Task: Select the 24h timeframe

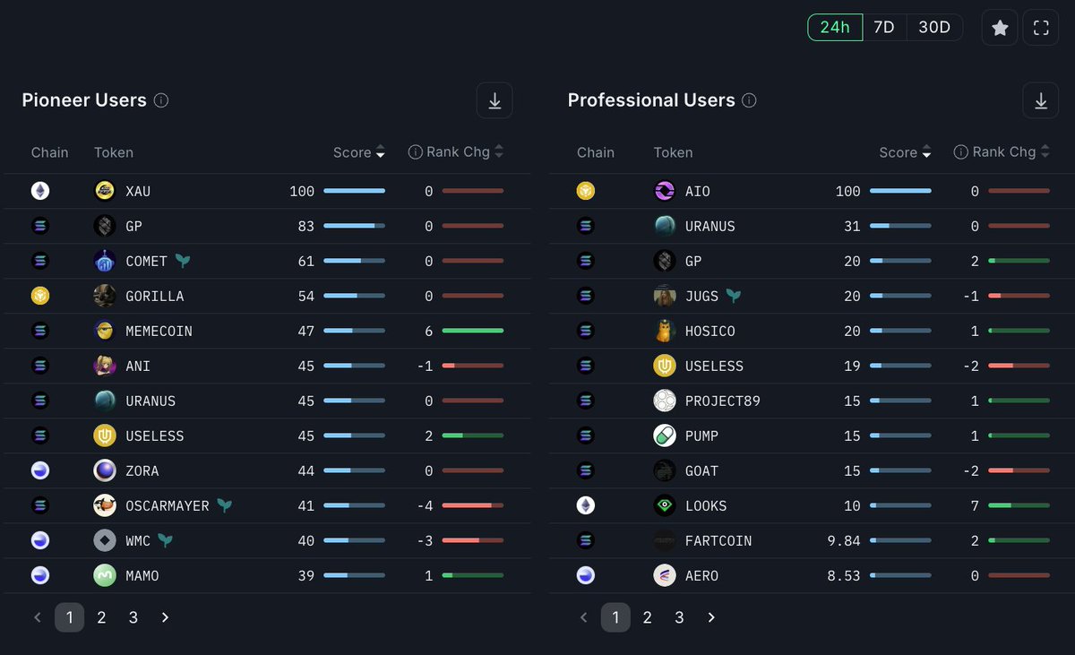Action: (x=835, y=27)
